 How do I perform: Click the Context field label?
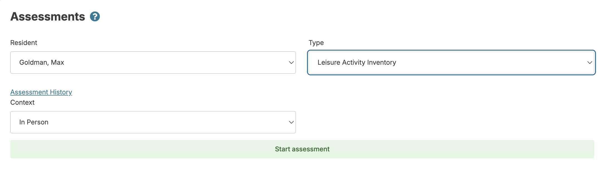click(x=22, y=102)
